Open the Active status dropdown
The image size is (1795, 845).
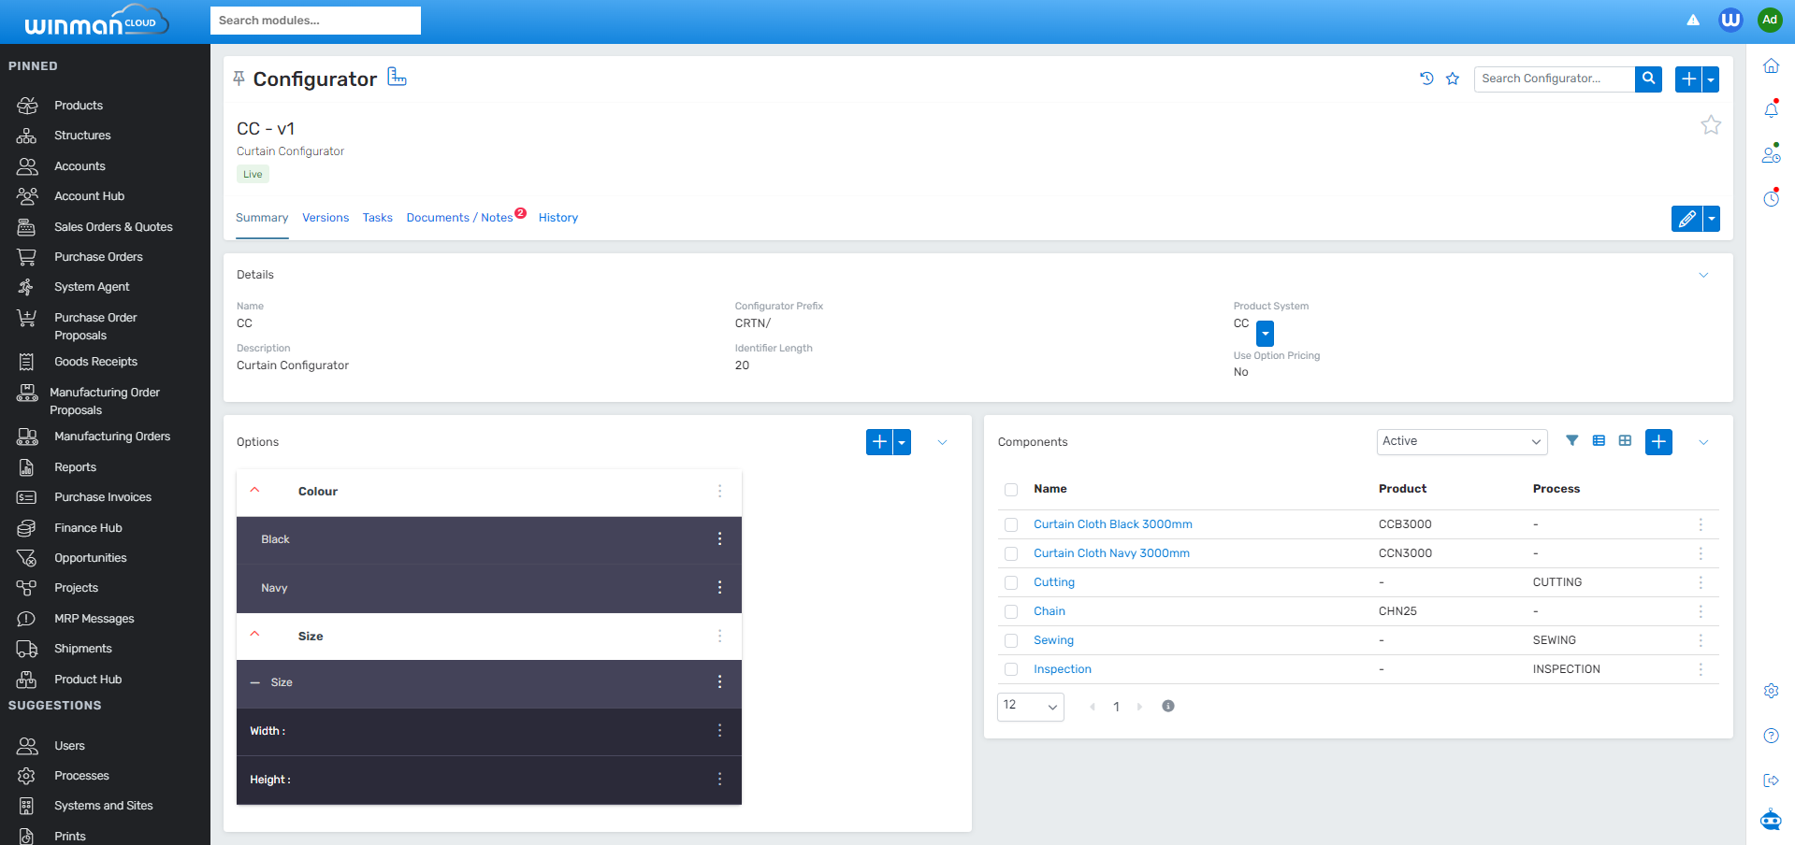[x=1461, y=442]
